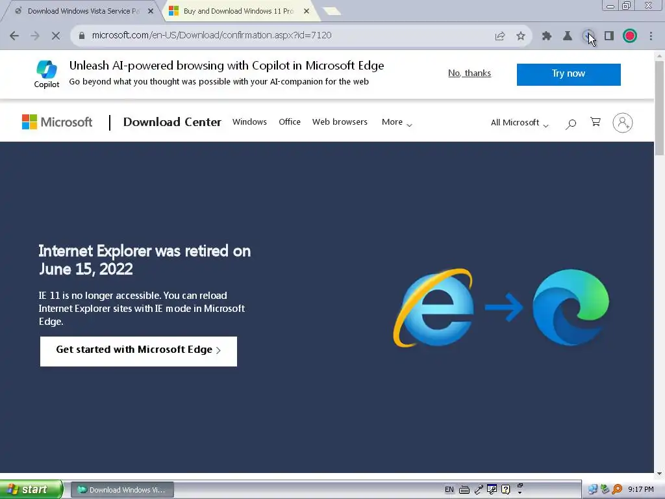Open Chrome Labs flask icon
The height and width of the screenshot is (499, 665).
(x=568, y=36)
